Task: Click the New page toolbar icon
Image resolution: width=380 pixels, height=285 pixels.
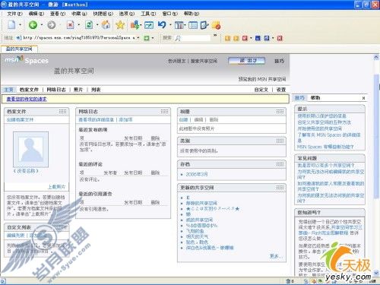Action: coord(11,25)
